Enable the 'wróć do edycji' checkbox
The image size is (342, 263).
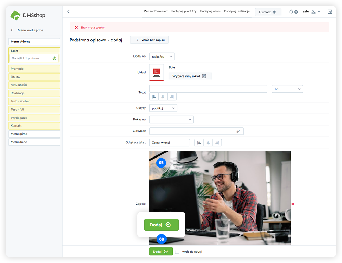(177, 252)
